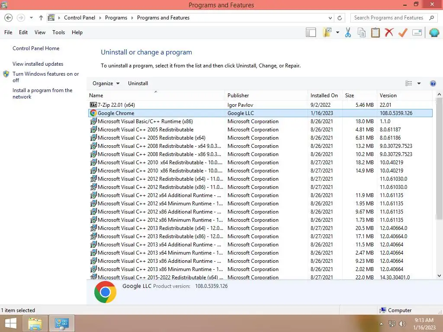Viewport: 443px width, 332px height.
Task: Click Control Panel in the breadcrumb
Action: 80,18
